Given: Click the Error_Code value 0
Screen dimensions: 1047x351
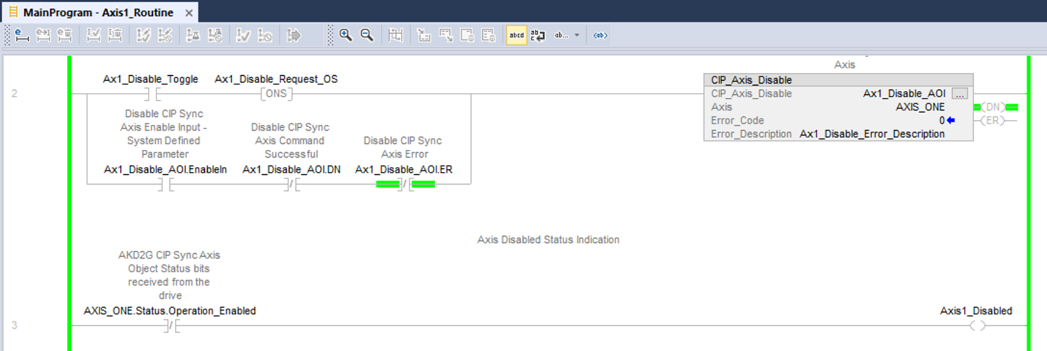Looking at the screenshot, I should tap(942, 120).
